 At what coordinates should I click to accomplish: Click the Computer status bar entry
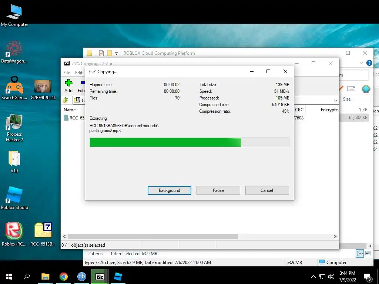[333, 262]
